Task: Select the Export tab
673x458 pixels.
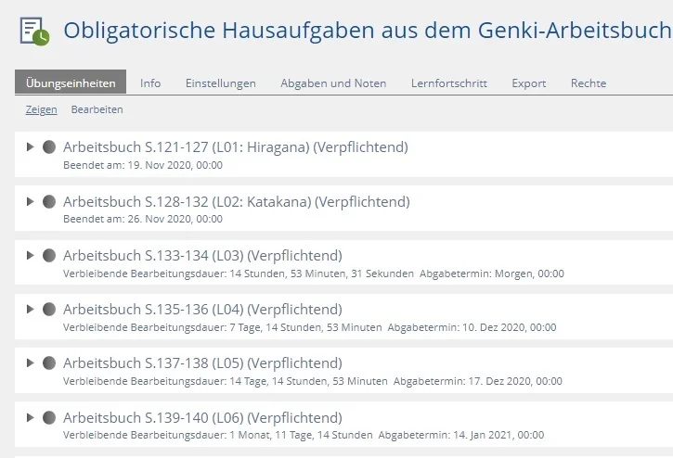Action: tap(528, 83)
